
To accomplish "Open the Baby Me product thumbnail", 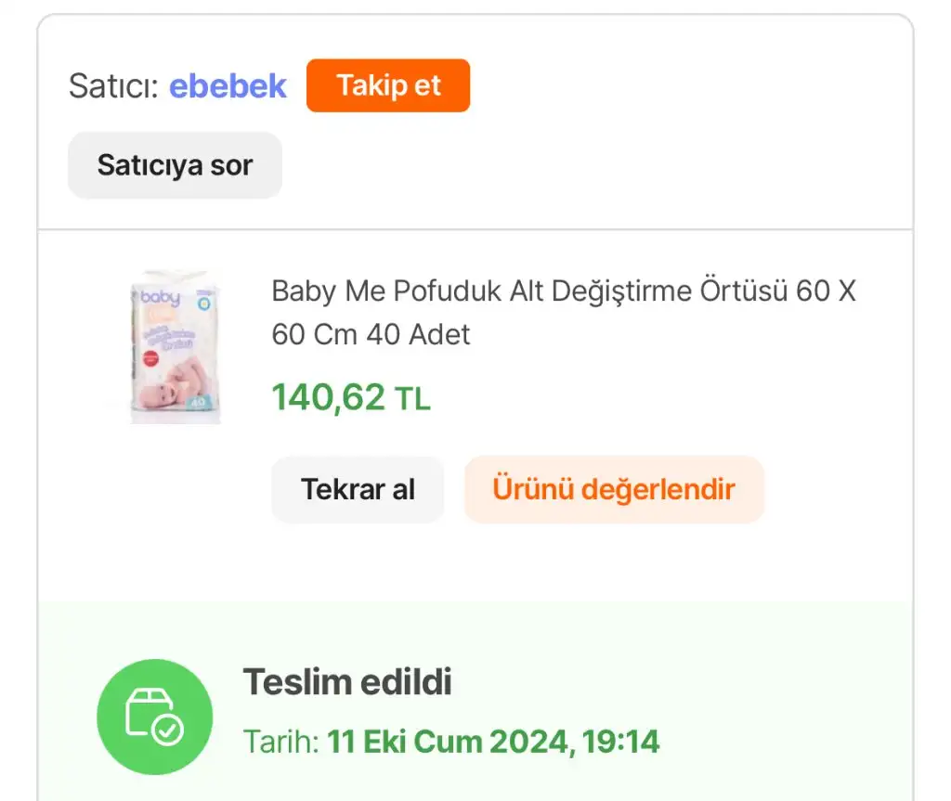I will coord(175,347).
